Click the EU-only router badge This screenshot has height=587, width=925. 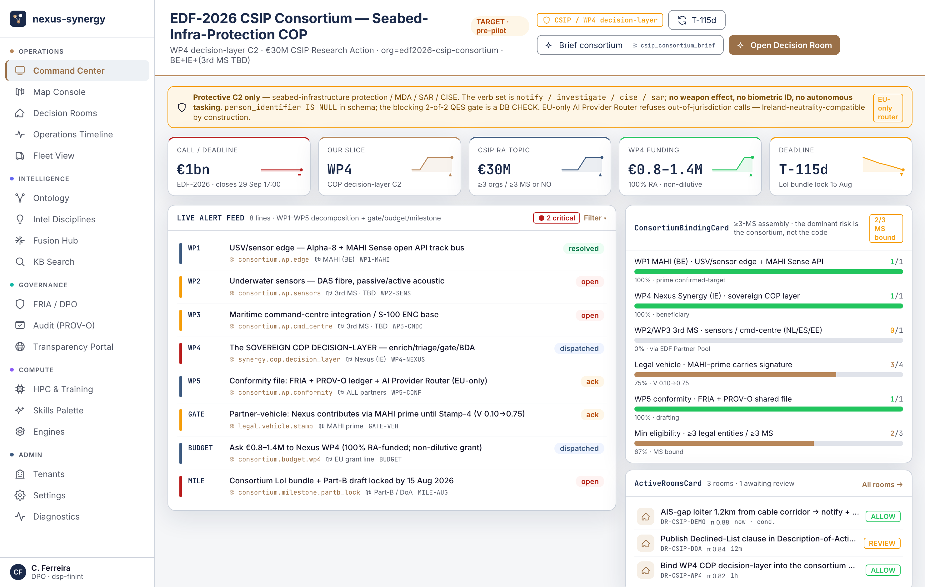click(888, 108)
